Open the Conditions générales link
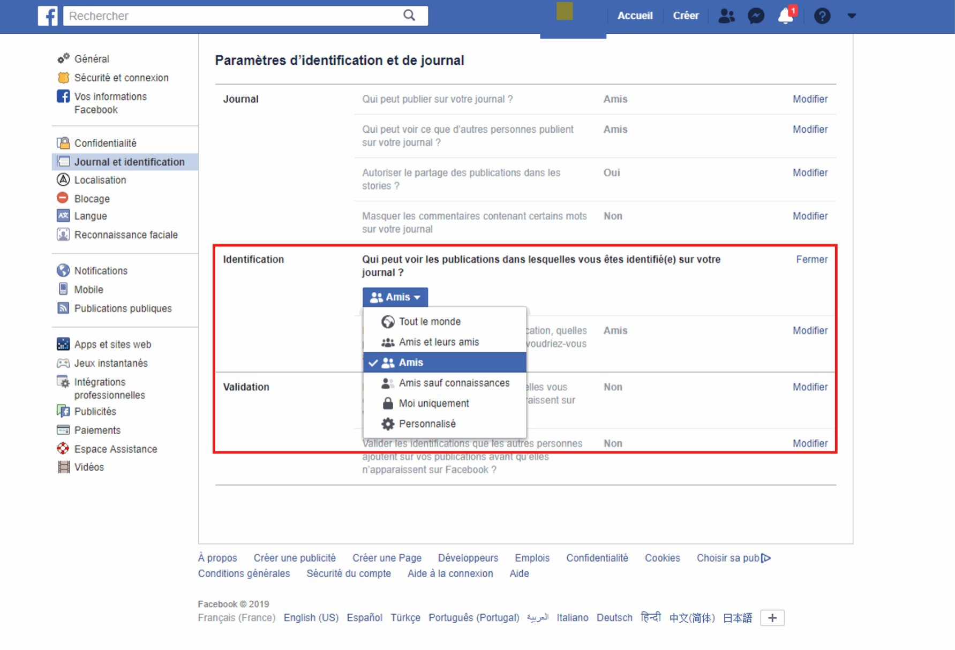 pyautogui.click(x=244, y=573)
